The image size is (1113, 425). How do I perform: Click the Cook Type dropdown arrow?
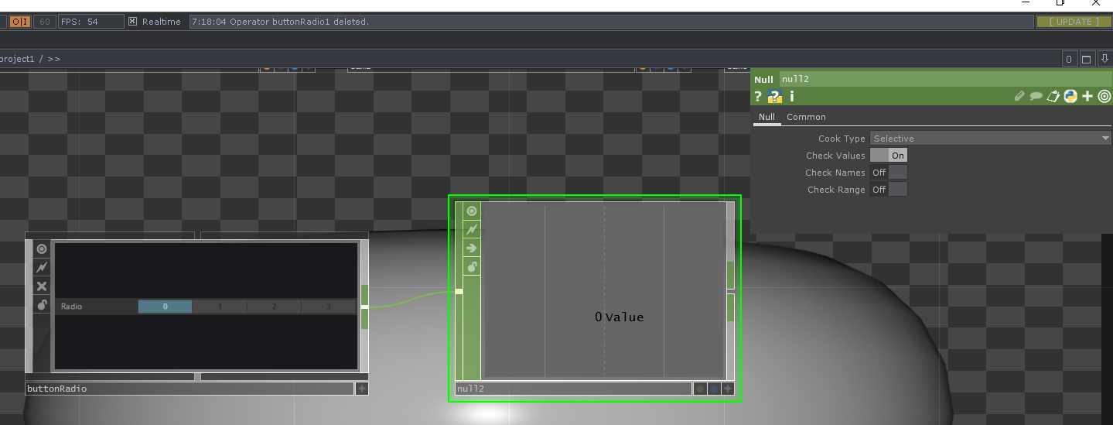click(x=1105, y=139)
